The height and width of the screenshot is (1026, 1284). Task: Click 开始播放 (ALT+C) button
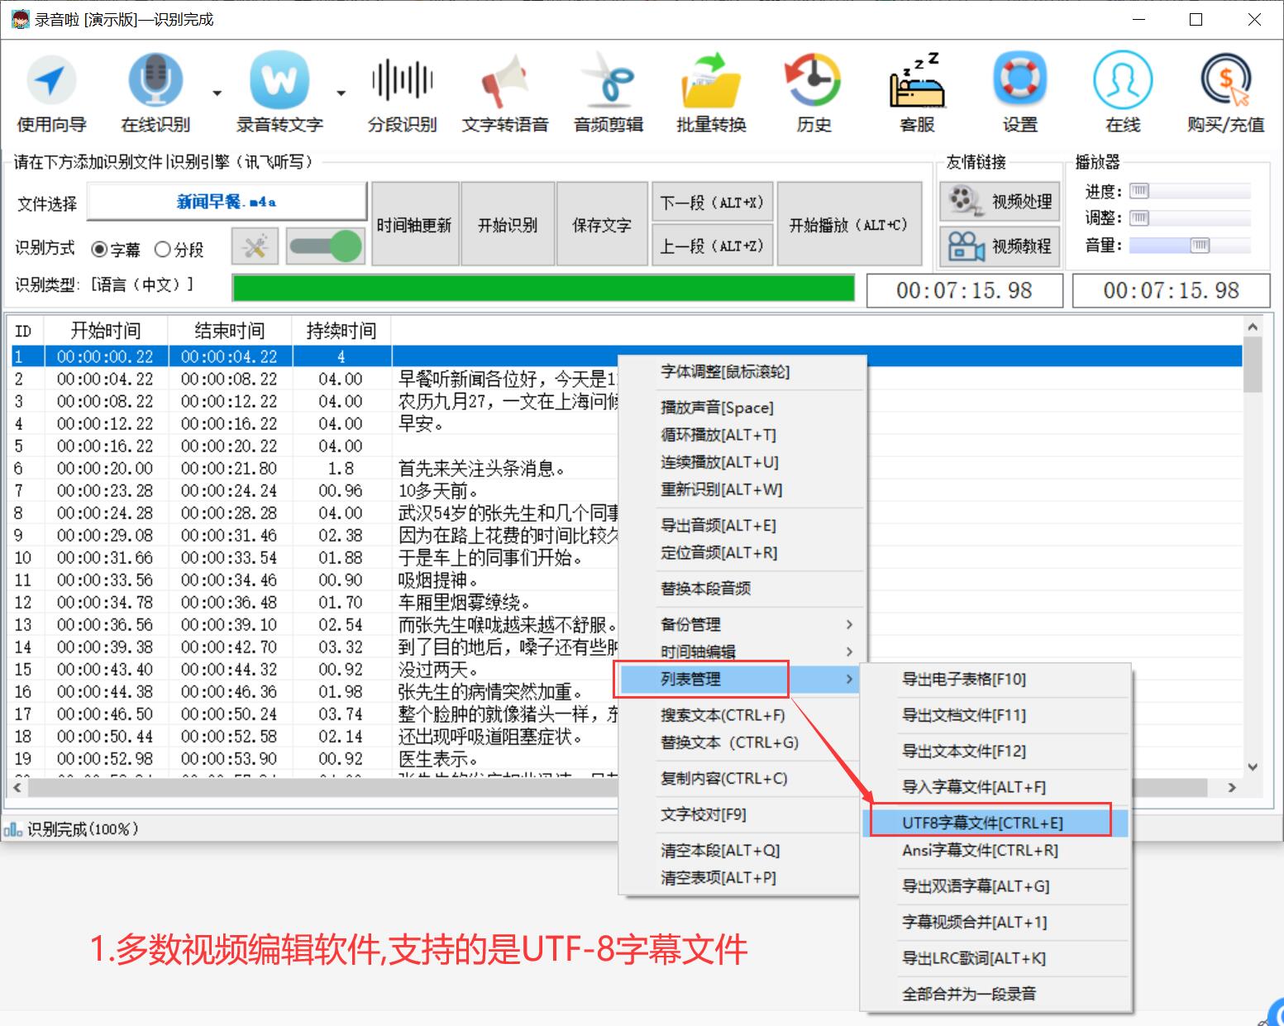tap(849, 224)
